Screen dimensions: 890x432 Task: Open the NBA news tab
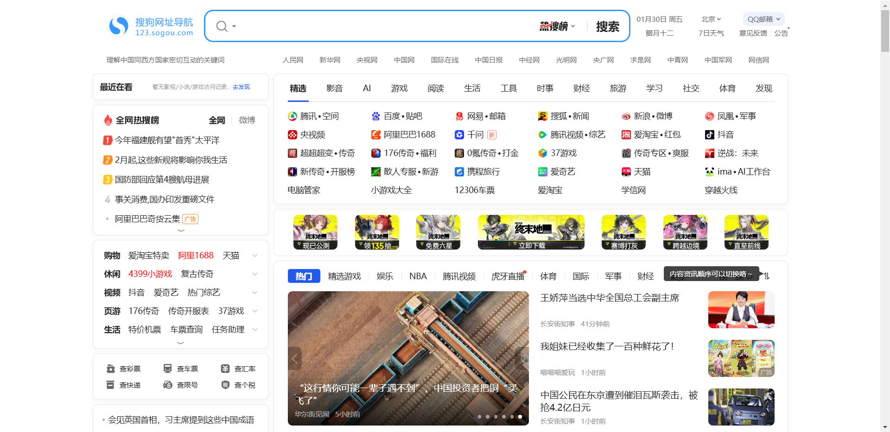tap(418, 276)
